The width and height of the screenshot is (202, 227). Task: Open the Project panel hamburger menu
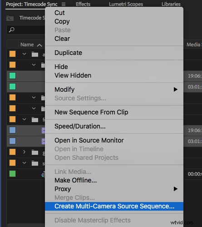click(x=64, y=4)
